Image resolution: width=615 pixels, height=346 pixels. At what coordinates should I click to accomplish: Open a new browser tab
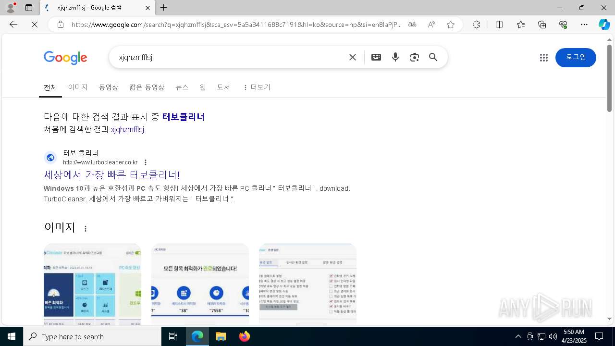[x=164, y=8]
